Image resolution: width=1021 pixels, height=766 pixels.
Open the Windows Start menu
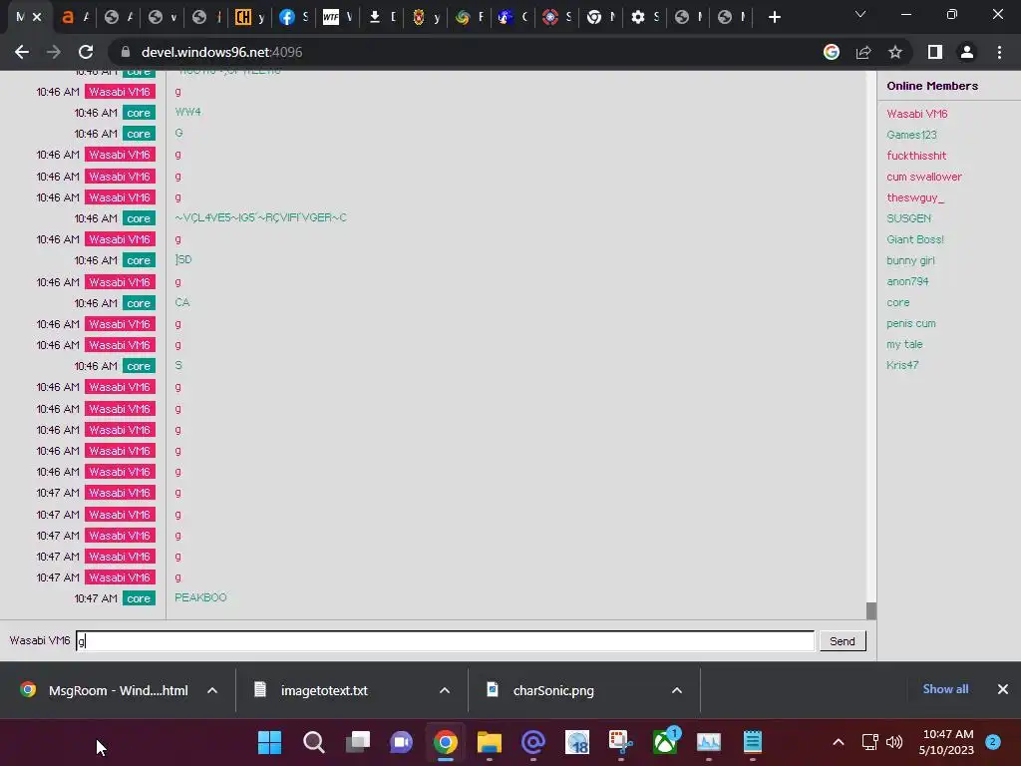click(x=269, y=742)
